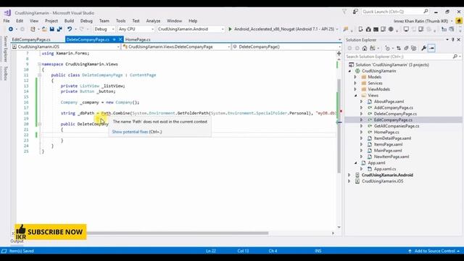Select DeleteCompanyPage.cs in Solution Explorer
Image resolution: width=464 pixels, height=261 pixels.
tap(395, 114)
